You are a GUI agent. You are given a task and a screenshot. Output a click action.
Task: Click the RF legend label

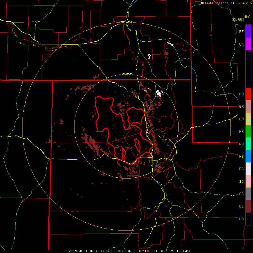(241, 31)
